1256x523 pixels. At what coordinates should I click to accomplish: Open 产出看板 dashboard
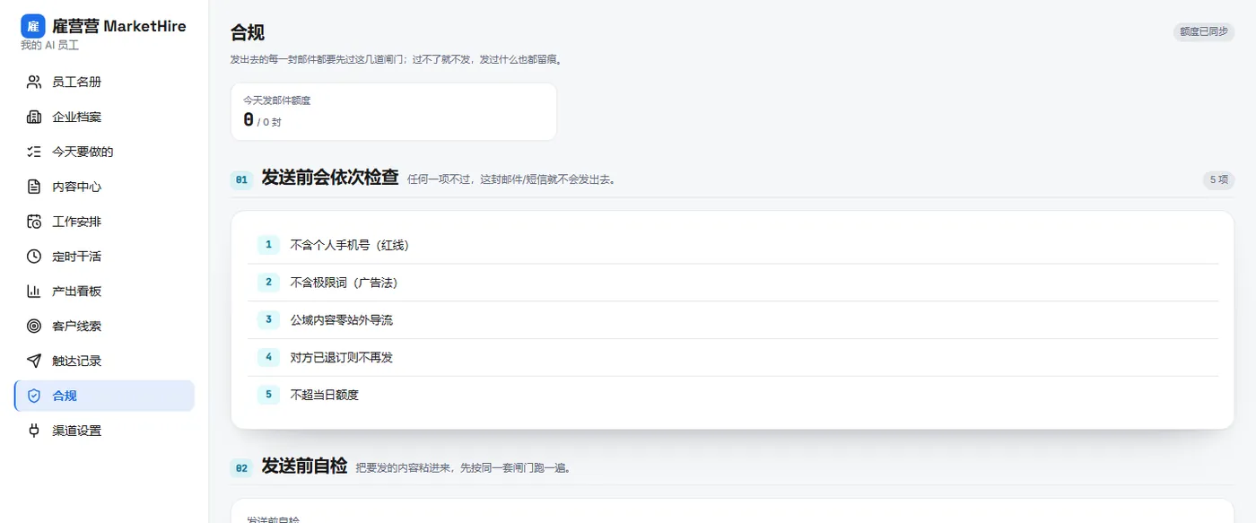pyautogui.click(x=104, y=291)
